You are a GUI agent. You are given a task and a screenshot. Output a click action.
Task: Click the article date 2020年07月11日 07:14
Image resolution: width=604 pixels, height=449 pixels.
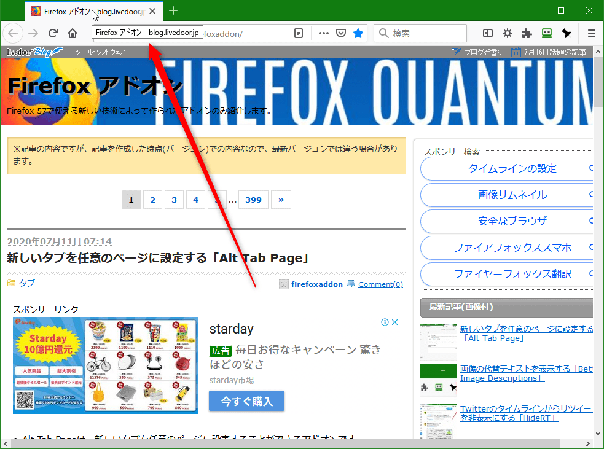click(60, 241)
